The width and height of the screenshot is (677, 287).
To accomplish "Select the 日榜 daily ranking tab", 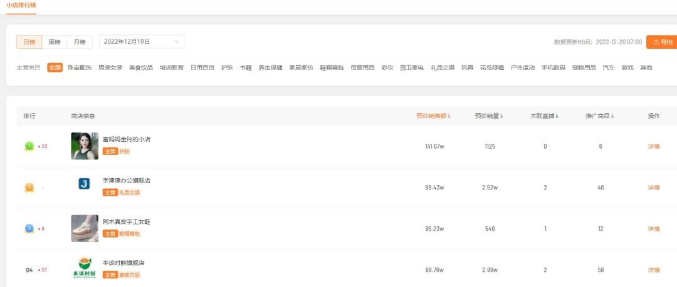I will point(29,42).
